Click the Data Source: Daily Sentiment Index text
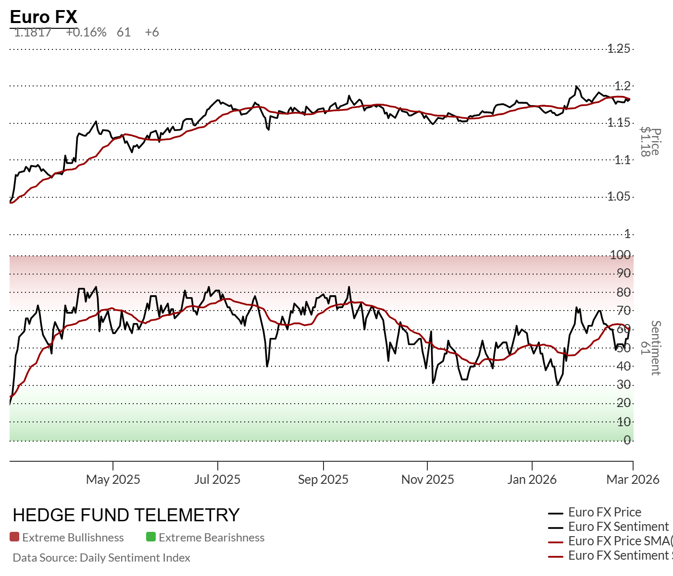Image resolution: width=673 pixels, height=576 pixels. [101, 558]
